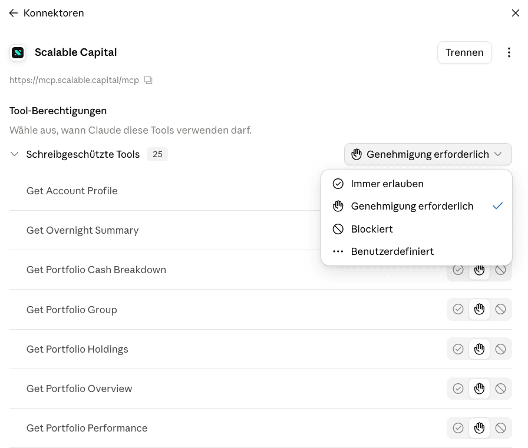528x448 pixels.
Task: Always allow Get Portfolio Group
Action: 458,309
